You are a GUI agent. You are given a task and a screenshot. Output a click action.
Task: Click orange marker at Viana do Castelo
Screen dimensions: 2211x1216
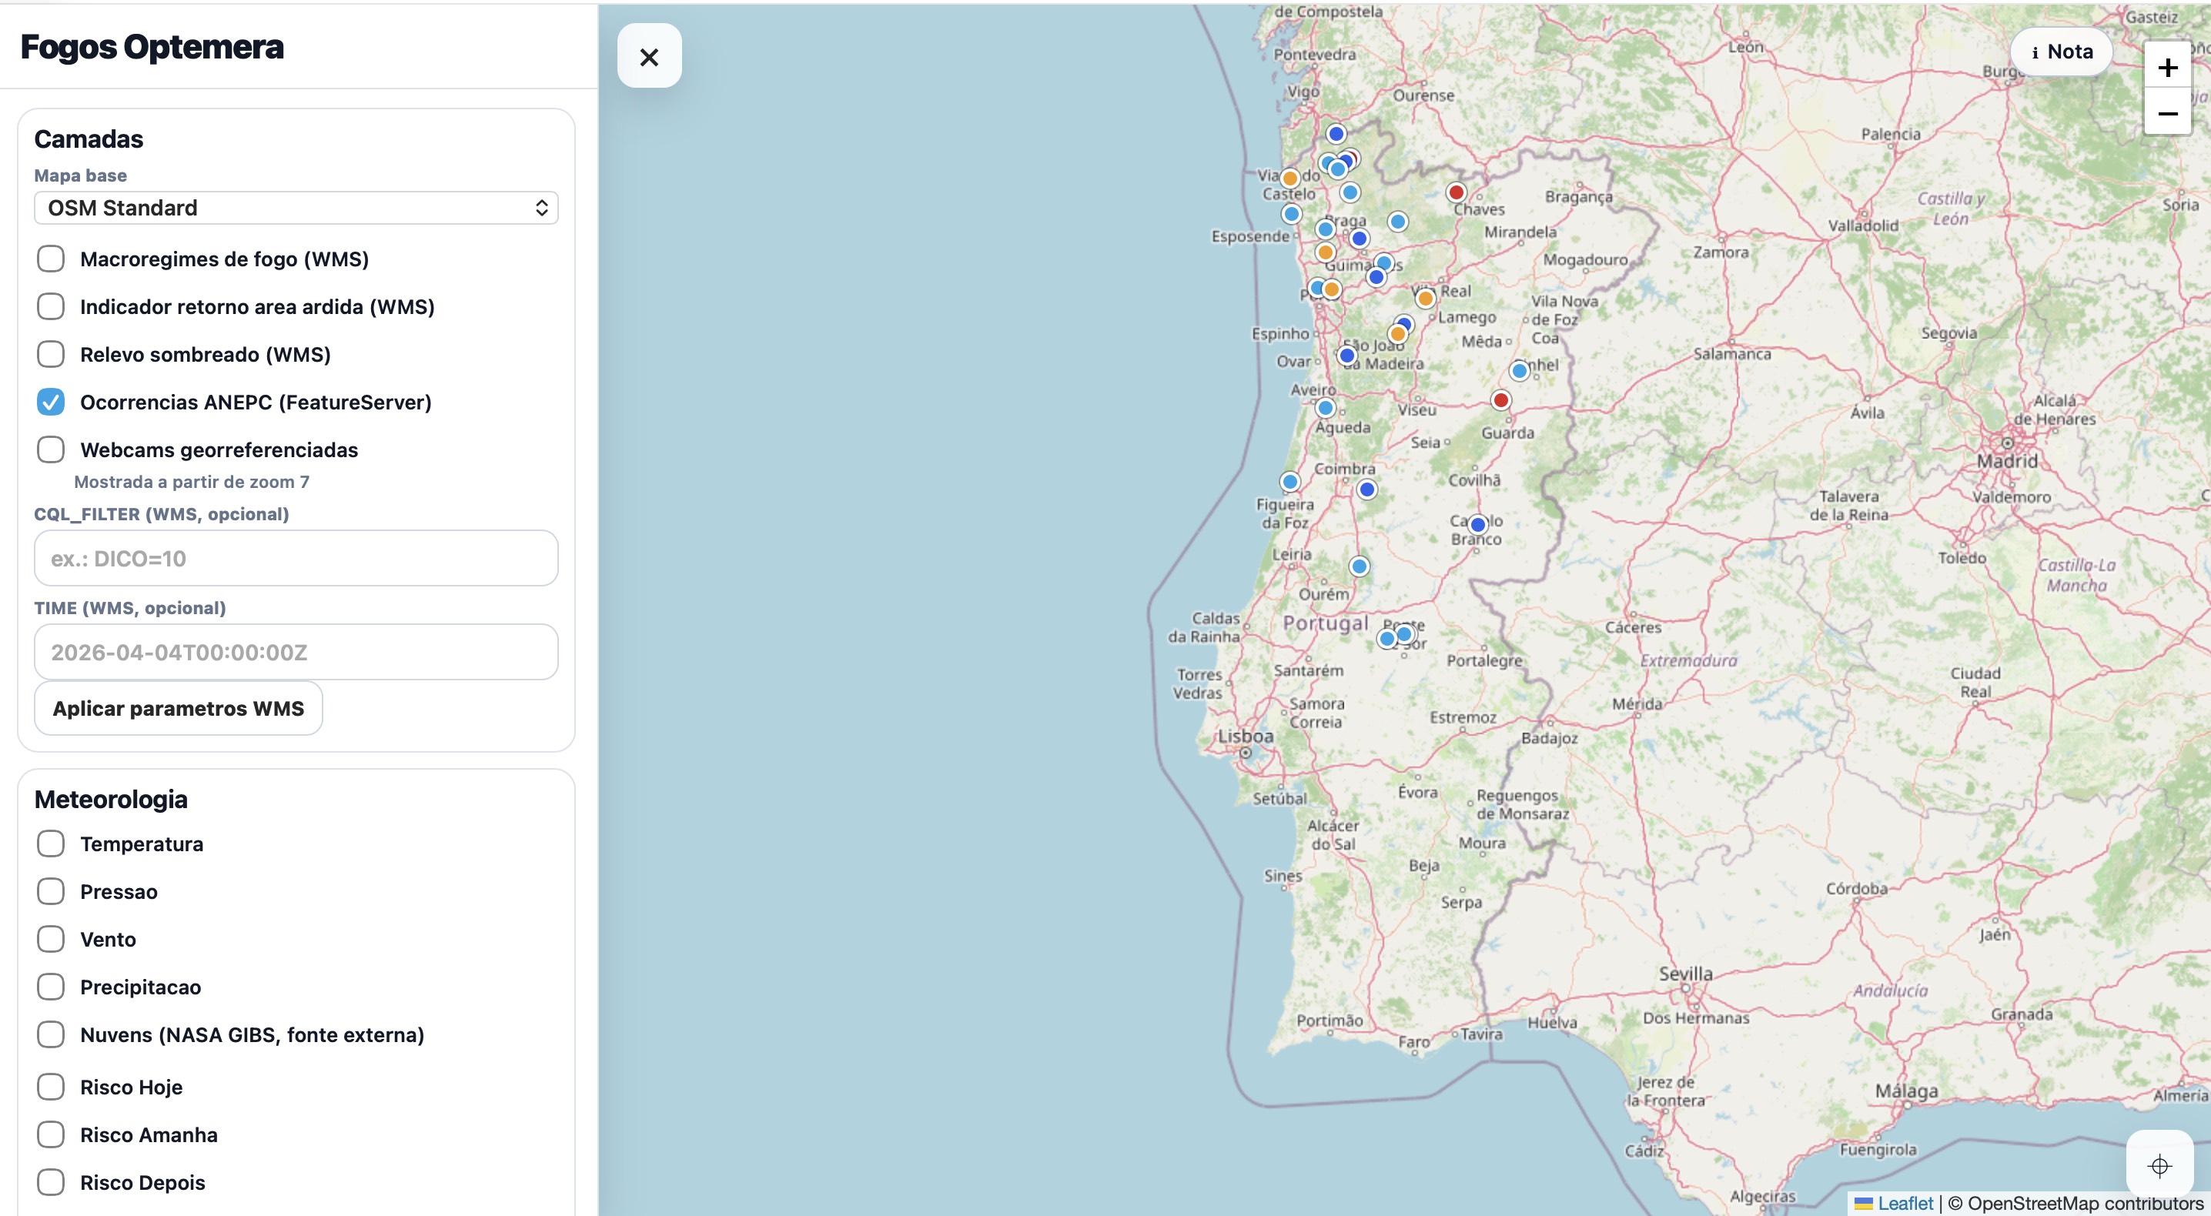coord(1289,179)
